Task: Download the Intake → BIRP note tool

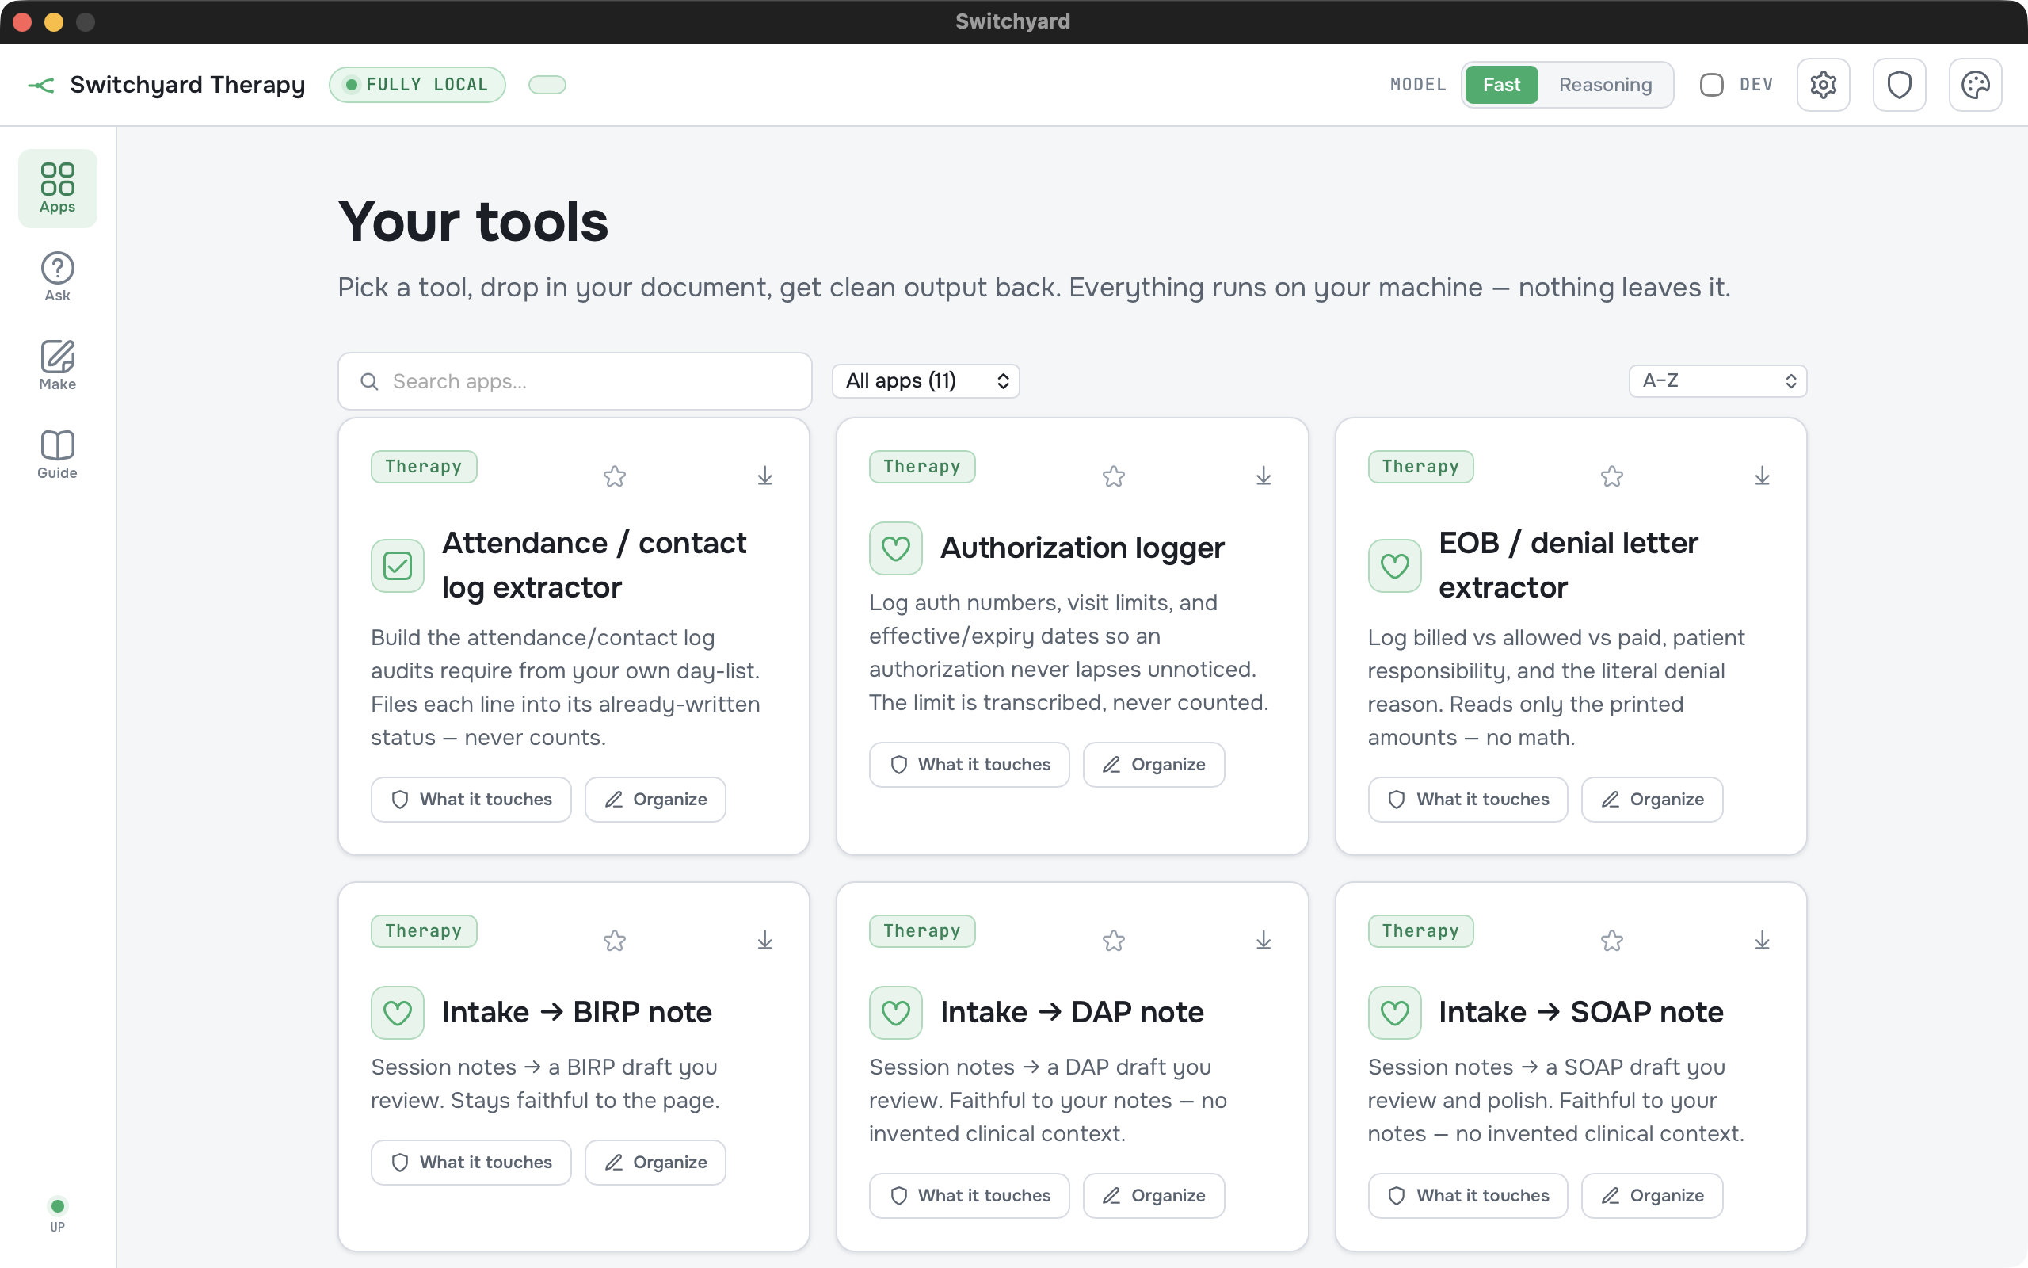Action: pyautogui.click(x=764, y=941)
